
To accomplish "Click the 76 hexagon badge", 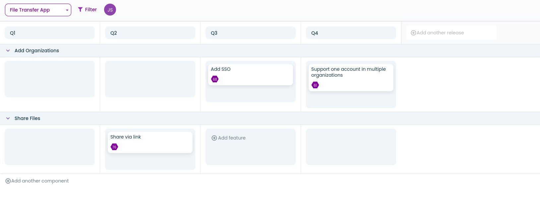I will (x=114, y=147).
